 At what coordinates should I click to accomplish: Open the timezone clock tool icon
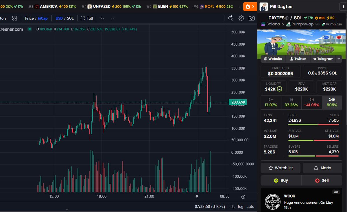[230, 18]
